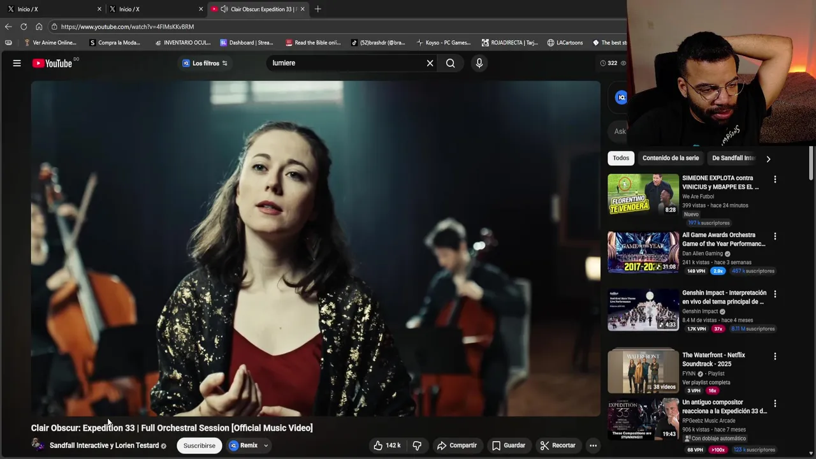Open options menu for The Waterfront playlist
This screenshot has height=459, width=816.
775,356
